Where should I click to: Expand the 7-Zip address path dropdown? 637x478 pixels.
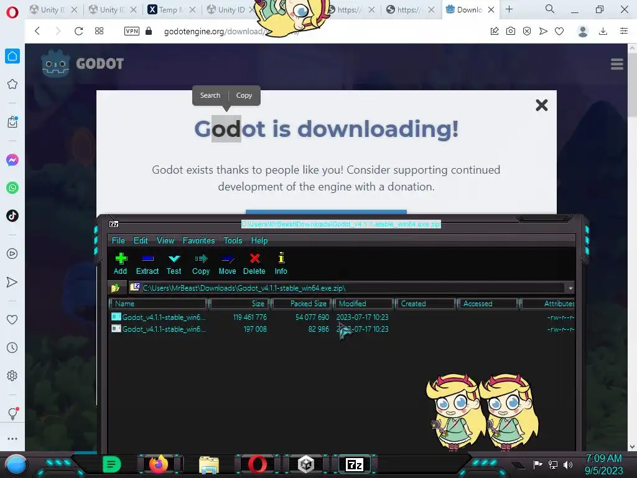pos(570,288)
